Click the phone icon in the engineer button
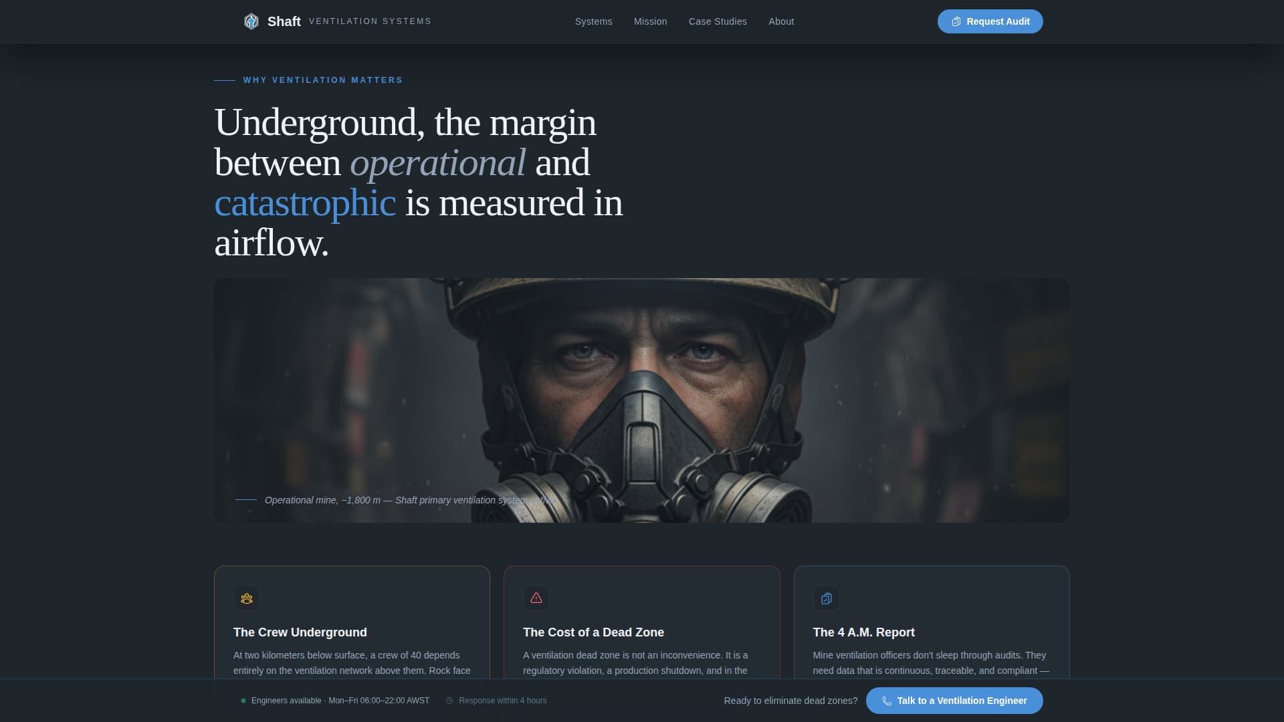Image resolution: width=1284 pixels, height=722 pixels. (887, 701)
